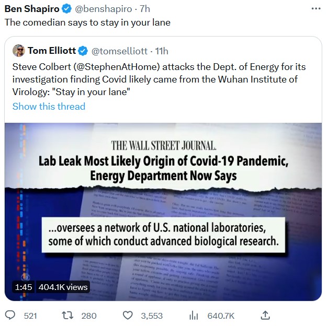Open the 7h timestamp on Shapiro's tweet
The image size is (328, 326).
point(145,9)
